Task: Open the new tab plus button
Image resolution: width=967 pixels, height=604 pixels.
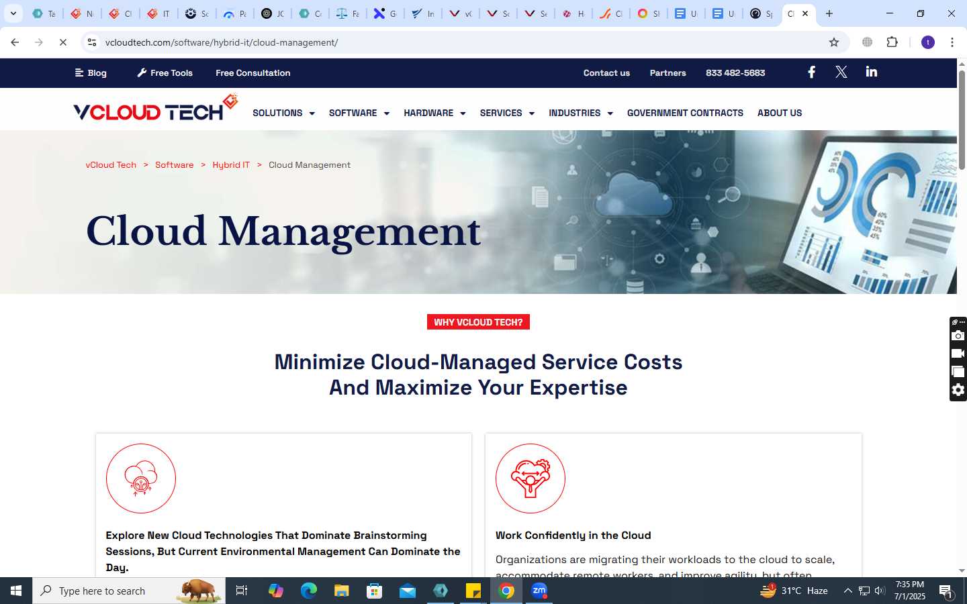Action: 829,13
